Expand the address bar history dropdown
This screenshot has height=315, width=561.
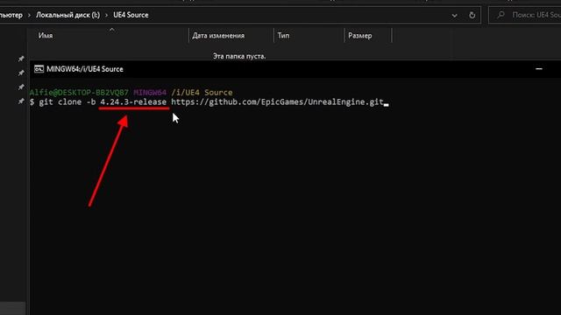point(454,16)
